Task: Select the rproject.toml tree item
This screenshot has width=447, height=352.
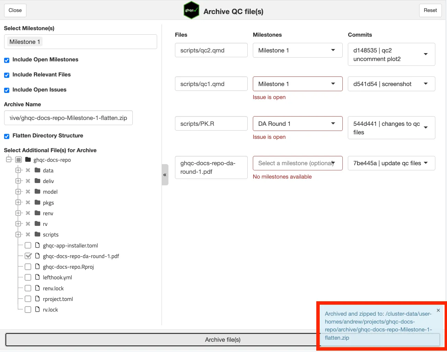Action: pyautogui.click(x=58, y=299)
